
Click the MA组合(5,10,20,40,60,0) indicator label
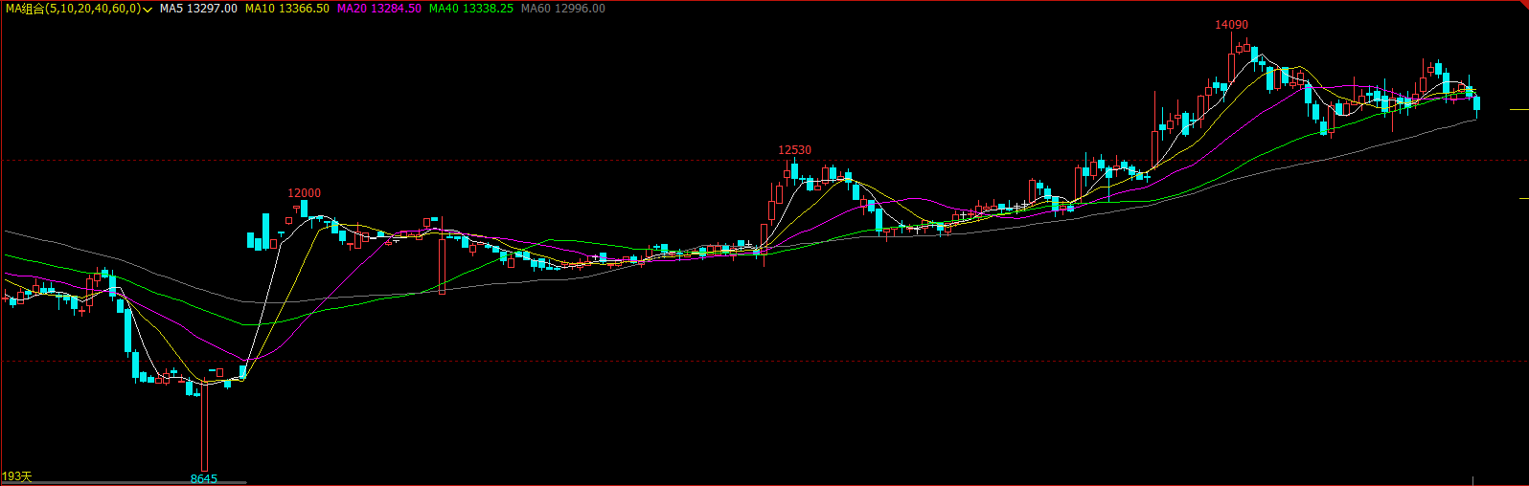tap(73, 9)
